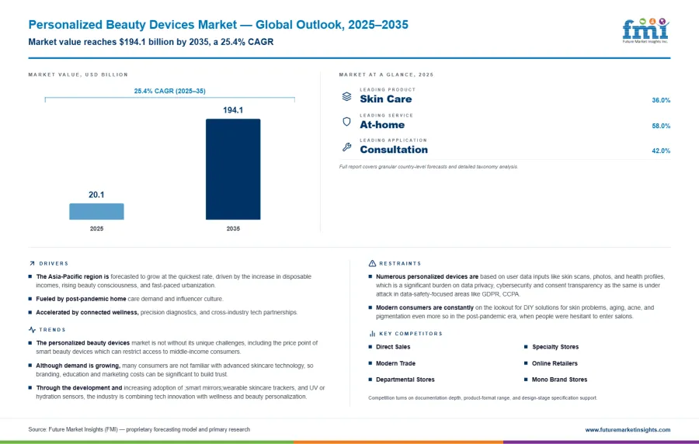Click the MARKET AT A GLANCE heading
The height and width of the screenshot is (444, 699).
click(x=386, y=75)
